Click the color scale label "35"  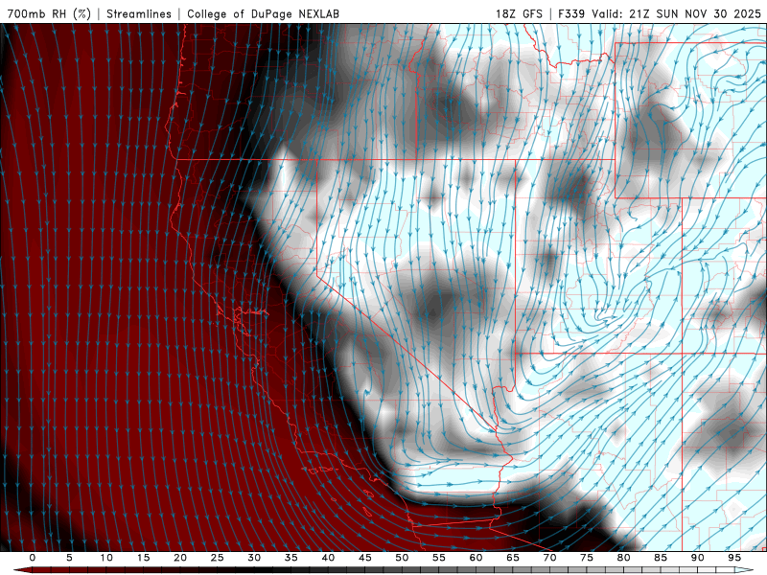click(x=291, y=558)
